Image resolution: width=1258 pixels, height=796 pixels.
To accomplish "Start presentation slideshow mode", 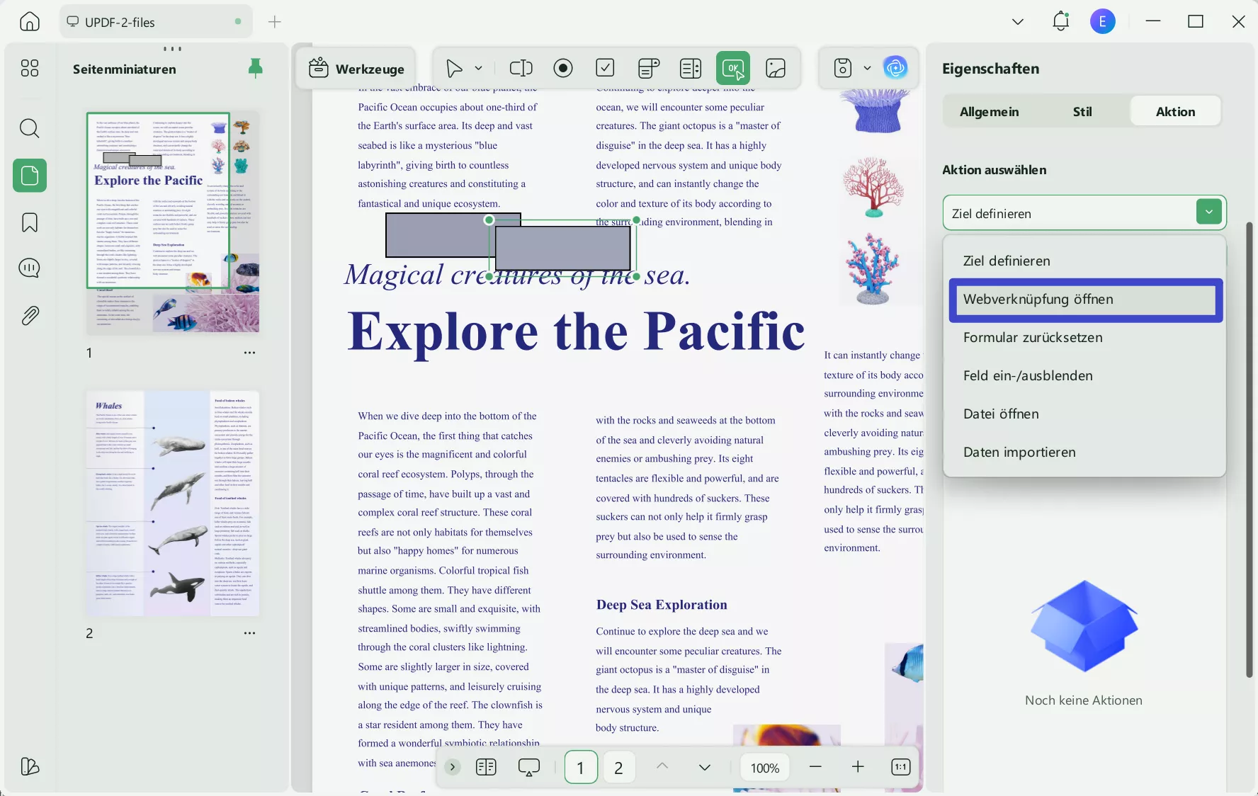I will [x=529, y=767].
